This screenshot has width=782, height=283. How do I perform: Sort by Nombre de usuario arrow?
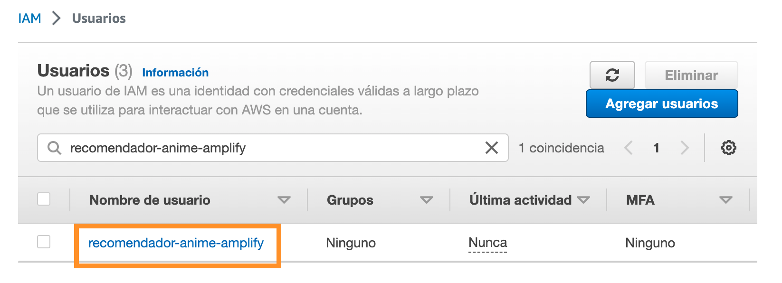pos(284,200)
